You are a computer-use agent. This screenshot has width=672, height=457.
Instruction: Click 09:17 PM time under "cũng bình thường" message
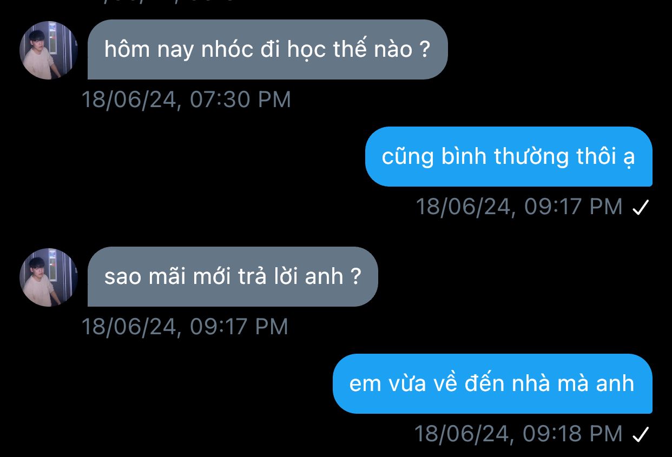click(x=574, y=207)
